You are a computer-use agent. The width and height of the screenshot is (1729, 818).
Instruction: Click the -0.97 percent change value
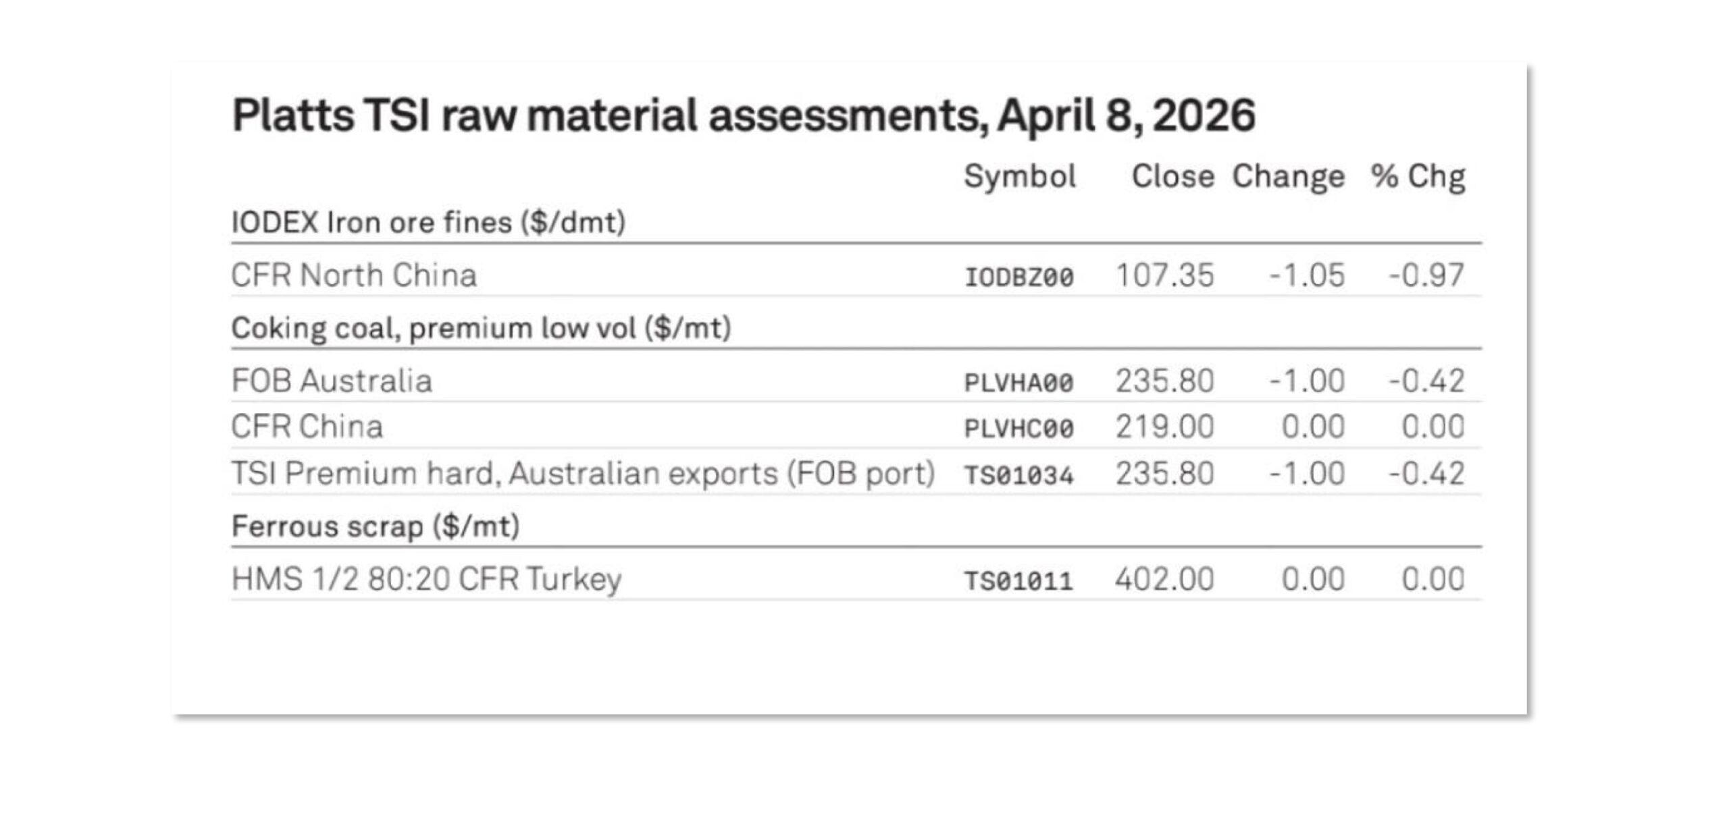click(1426, 275)
